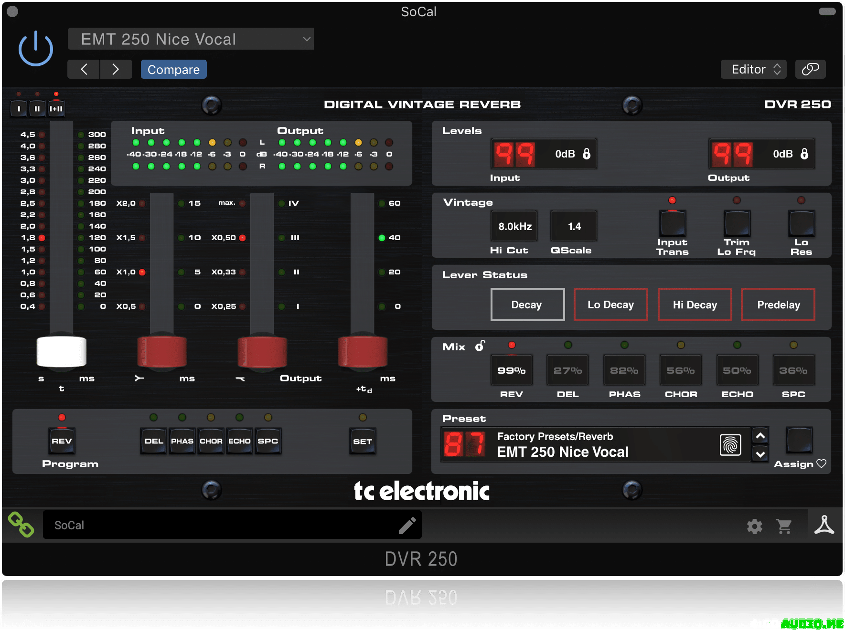
Task: Edit plugin name with pencil icon
Action: (407, 525)
